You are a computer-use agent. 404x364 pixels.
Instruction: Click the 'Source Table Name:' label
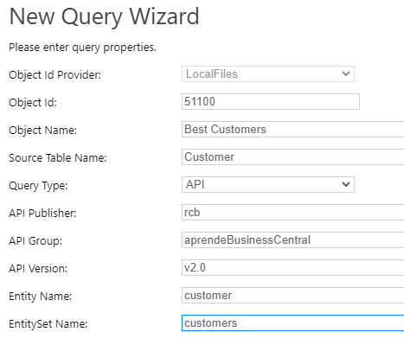[x=57, y=158]
